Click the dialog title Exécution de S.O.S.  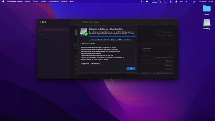[x=106, y=29]
